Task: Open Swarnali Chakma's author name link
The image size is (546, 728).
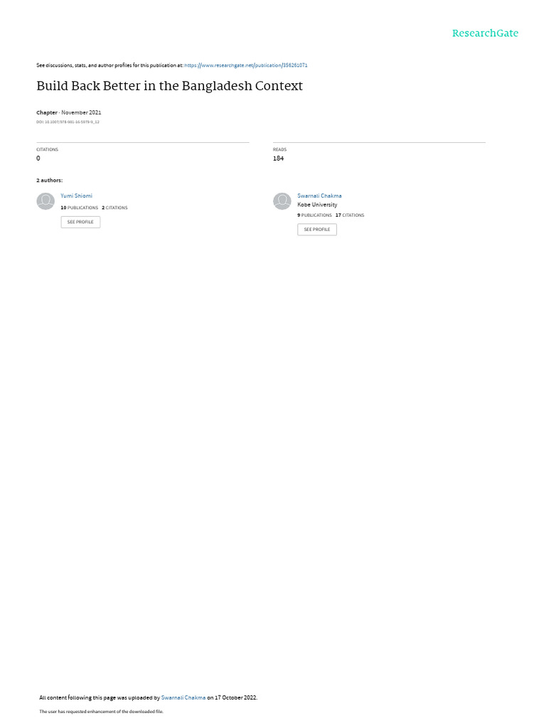Action: [319, 196]
